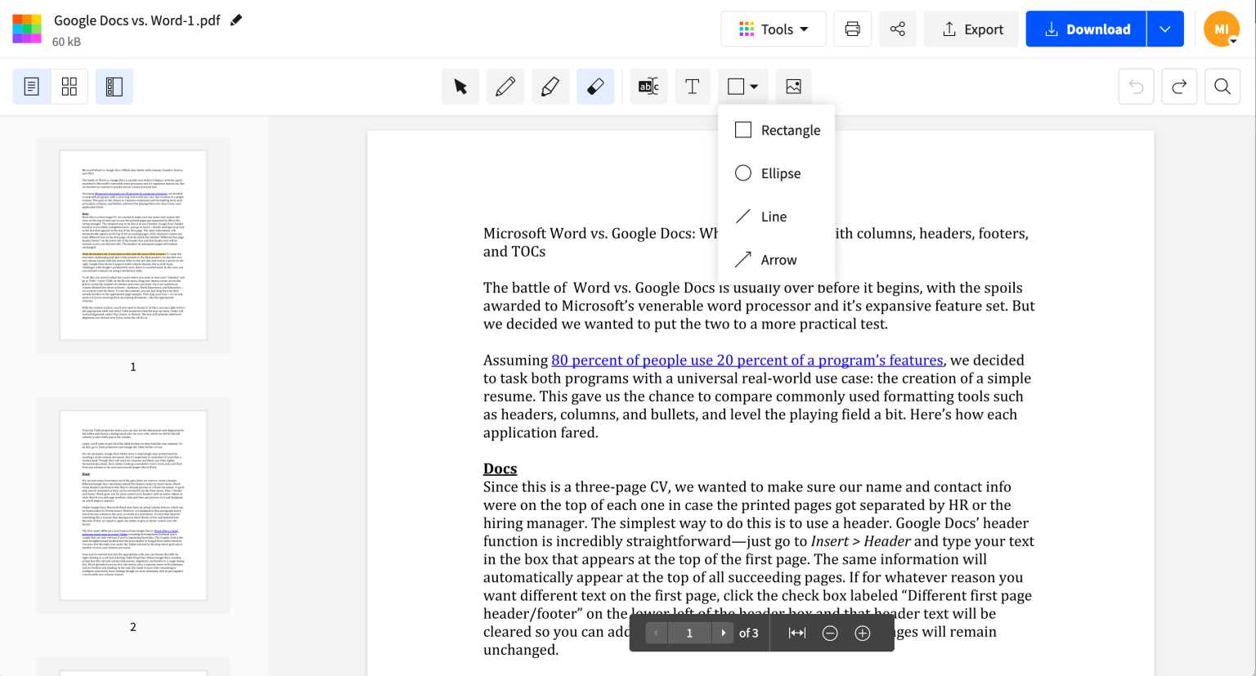Open the 80 percent features hyperlink

(x=747, y=360)
